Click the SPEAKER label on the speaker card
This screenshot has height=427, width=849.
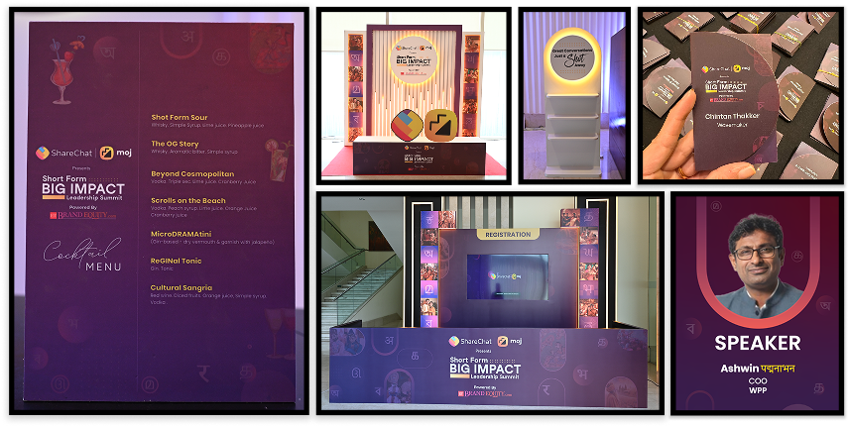757,344
